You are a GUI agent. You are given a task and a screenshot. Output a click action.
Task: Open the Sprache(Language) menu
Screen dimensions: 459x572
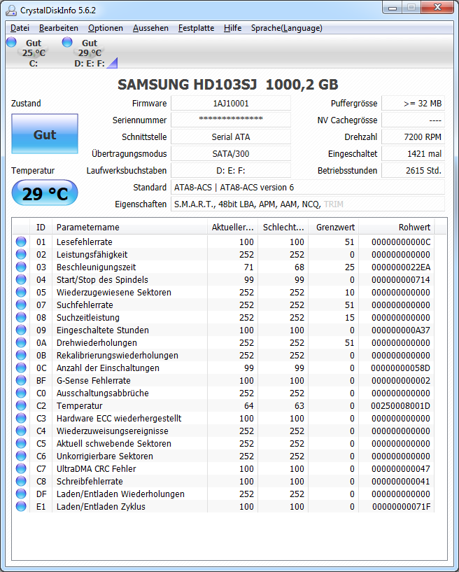click(287, 28)
